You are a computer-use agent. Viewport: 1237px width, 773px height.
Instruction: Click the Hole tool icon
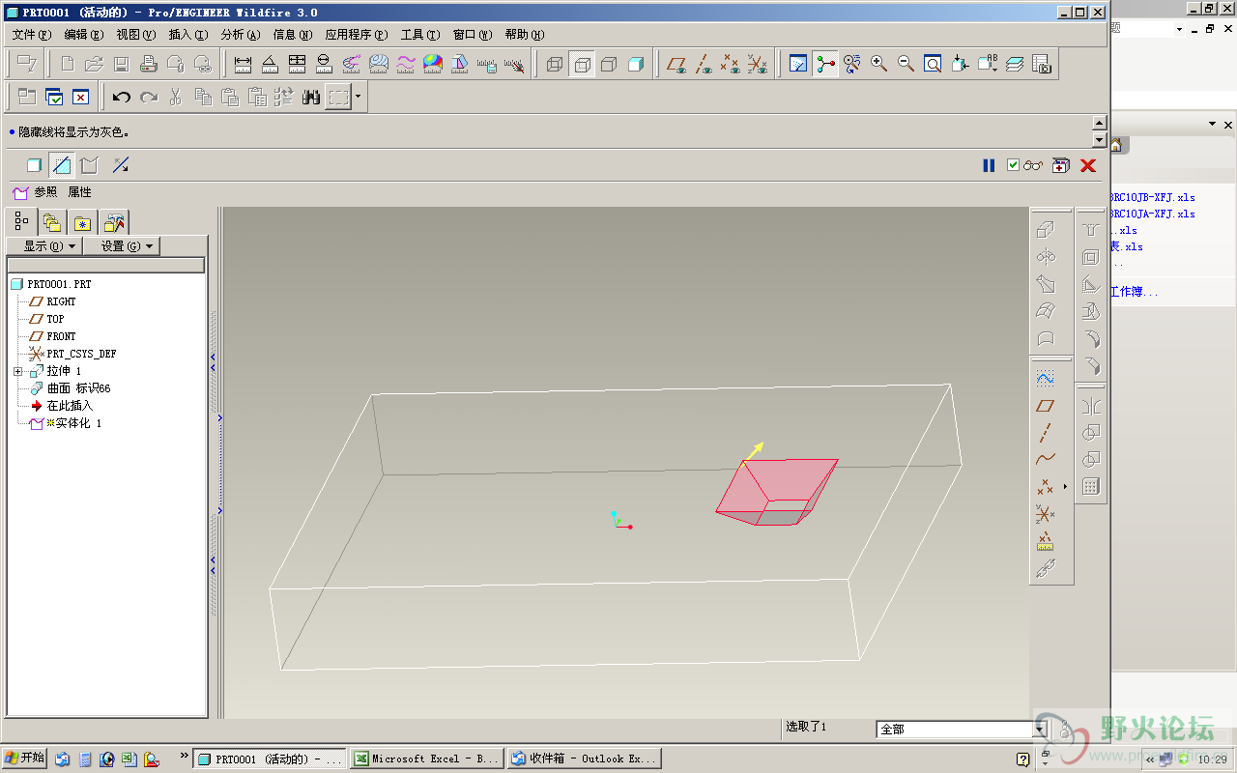1091,230
